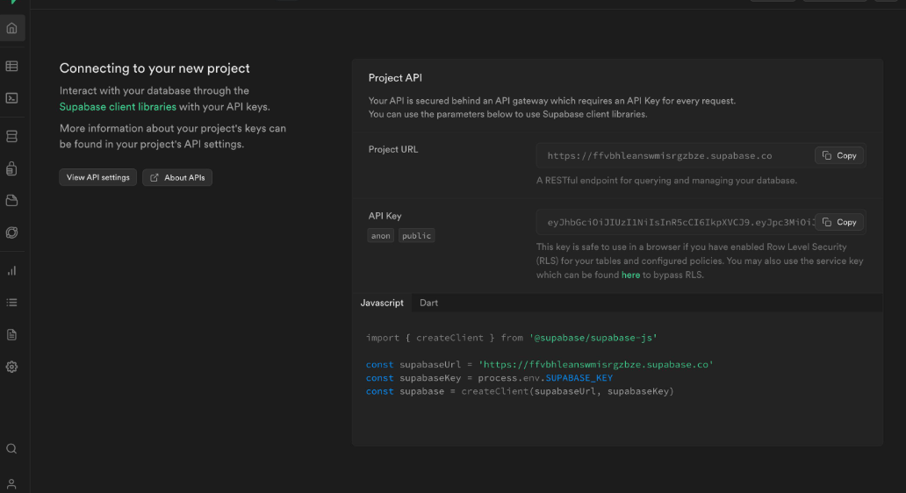Open the SQL Editor terminal icon

(11, 98)
